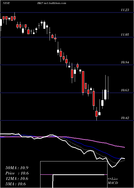
Task: Click the 10.63 price level label
Action: click(x=125, y=90)
